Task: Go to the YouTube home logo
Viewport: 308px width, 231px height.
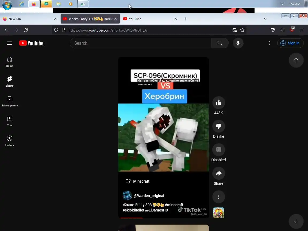Action: coord(31,43)
